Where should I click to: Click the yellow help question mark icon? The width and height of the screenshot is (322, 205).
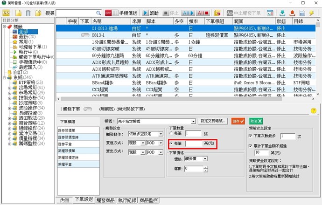click(314, 110)
